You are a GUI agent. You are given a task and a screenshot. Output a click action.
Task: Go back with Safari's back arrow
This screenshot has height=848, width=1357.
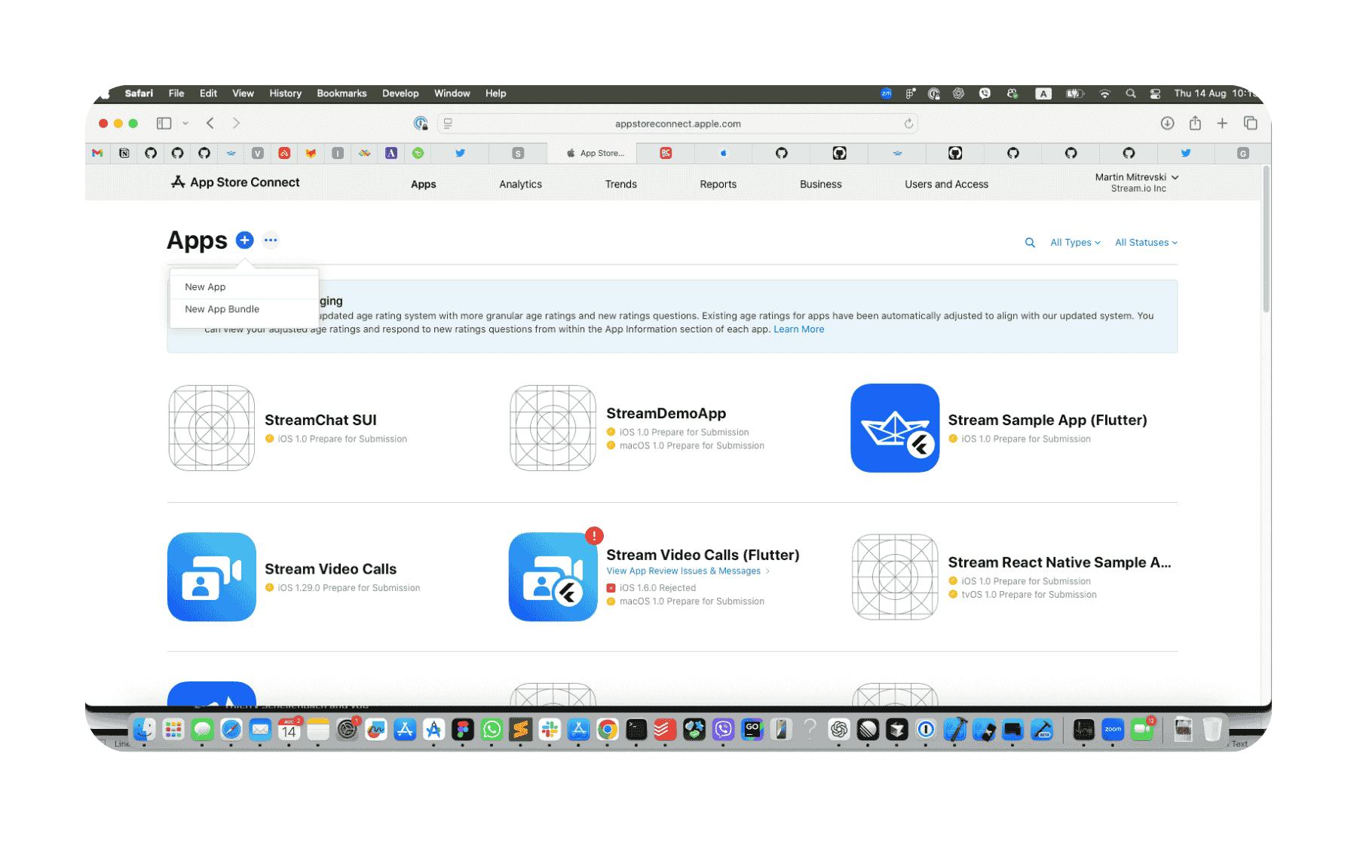pyautogui.click(x=210, y=123)
